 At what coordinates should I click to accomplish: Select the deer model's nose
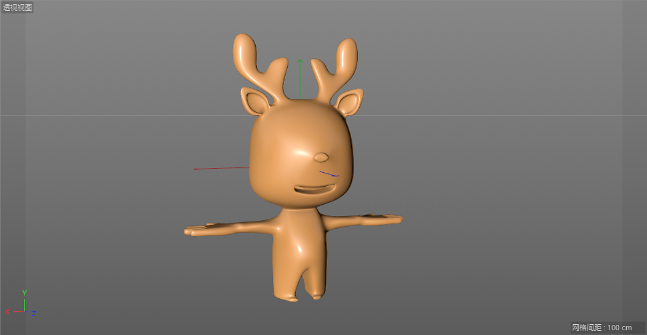point(321,157)
